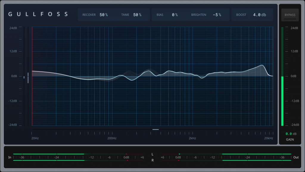Image resolution: width=305 pixels, height=172 pixels.
Task: Click the 200Hz label on frequency axis
Action: click(x=112, y=138)
